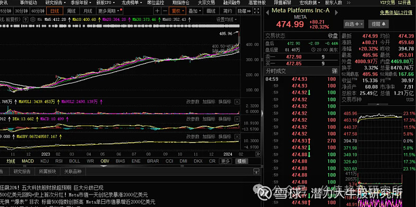Open 研究报告 top menu dropdown
The image size is (416, 207).
tap(56, 3)
